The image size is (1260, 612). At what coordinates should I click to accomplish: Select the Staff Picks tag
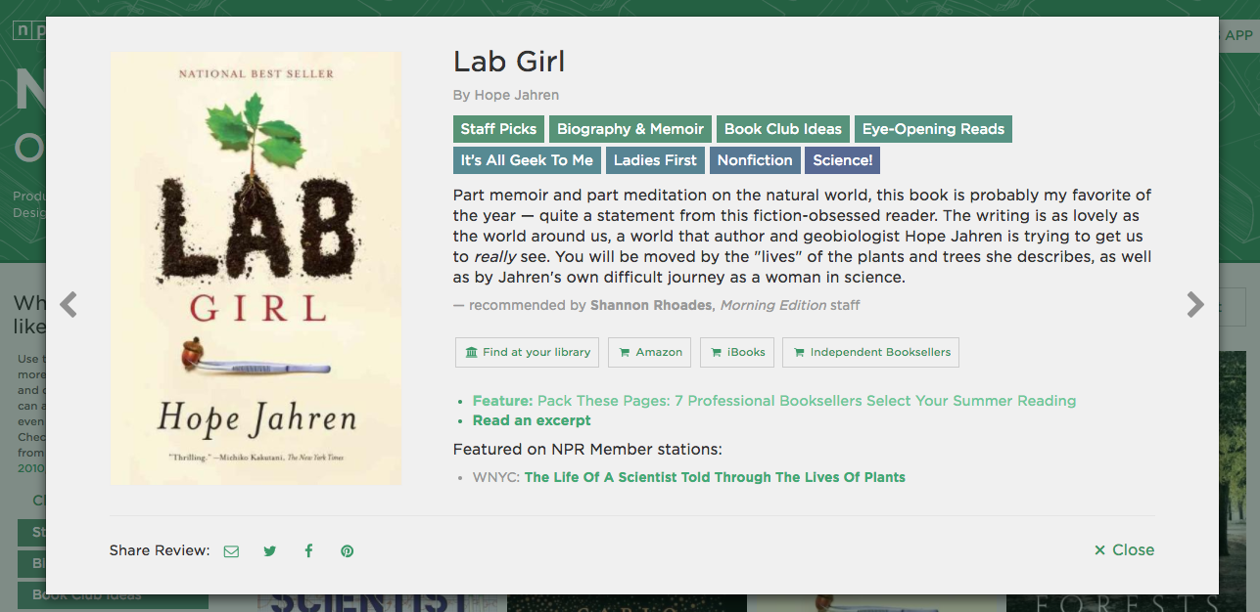point(498,129)
